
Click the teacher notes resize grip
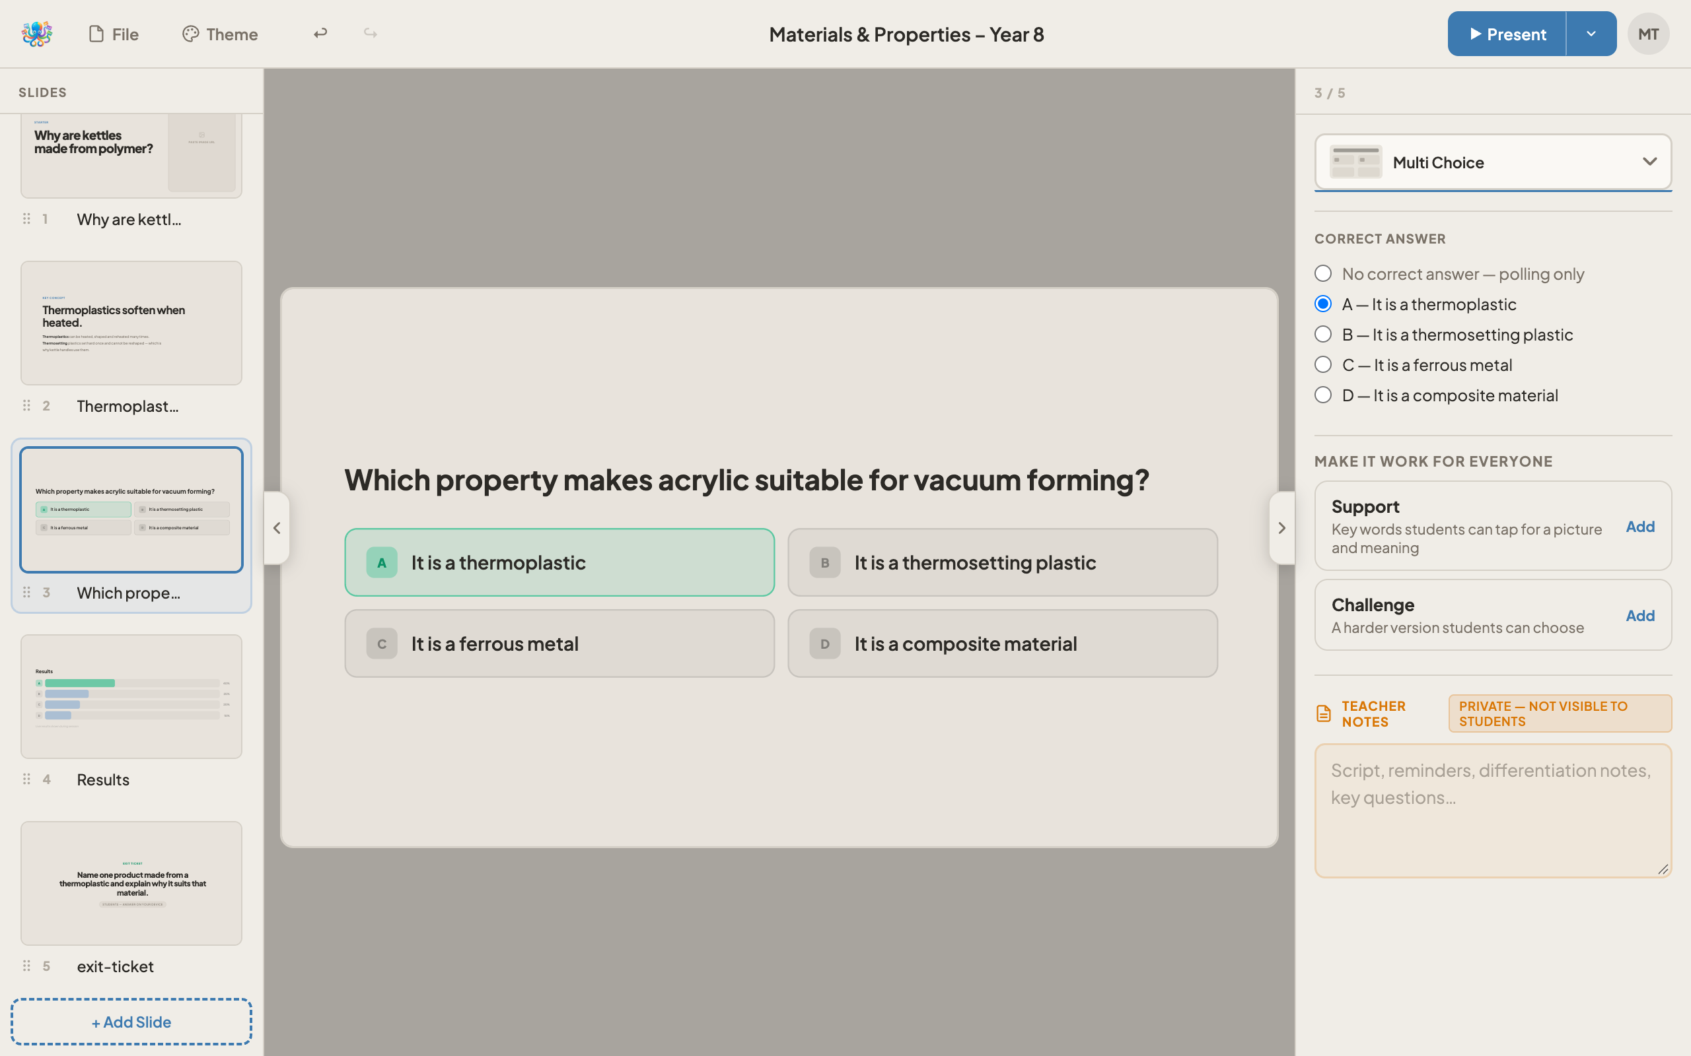(x=1663, y=869)
